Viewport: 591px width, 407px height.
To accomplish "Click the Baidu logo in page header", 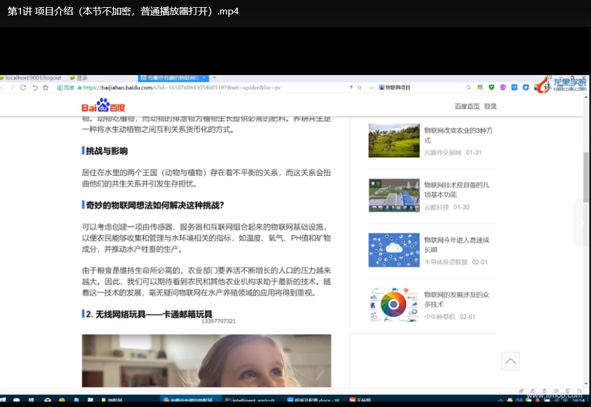I will [103, 107].
